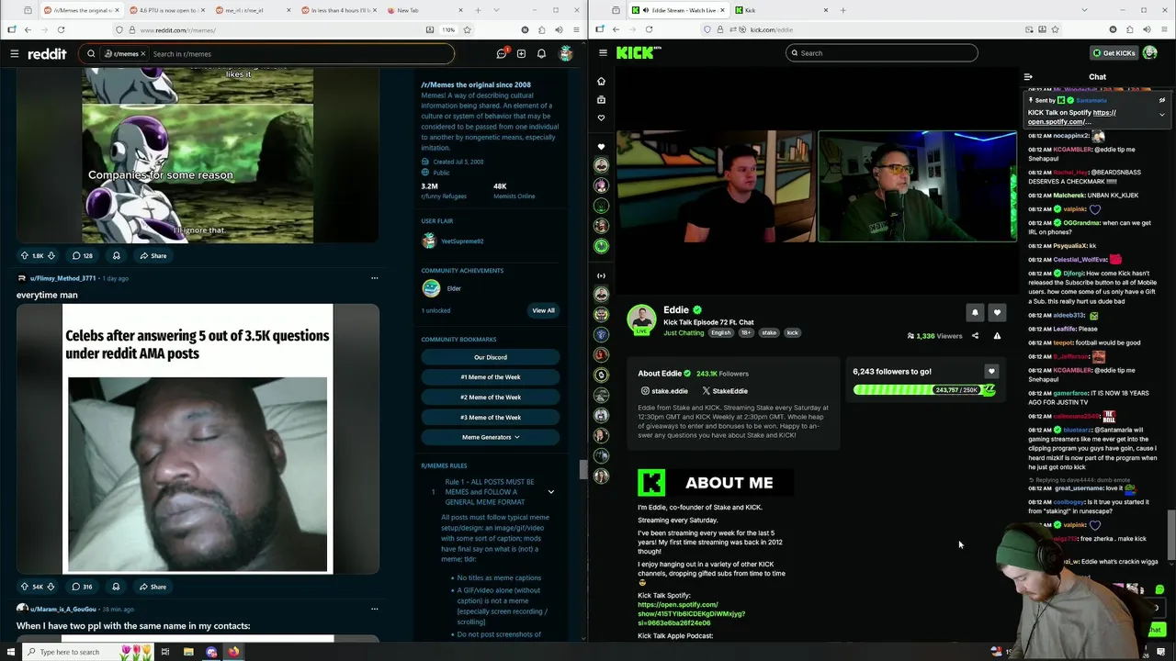The width and height of the screenshot is (1176, 661).
Task: Click the Just Chatting category link
Action: pyautogui.click(x=684, y=332)
